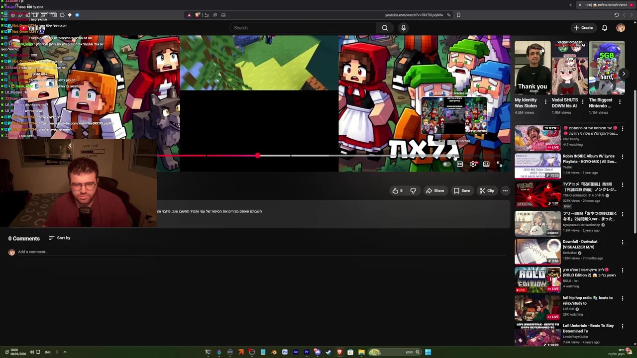
Task: Save the video to a playlist
Action: click(x=462, y=190)
